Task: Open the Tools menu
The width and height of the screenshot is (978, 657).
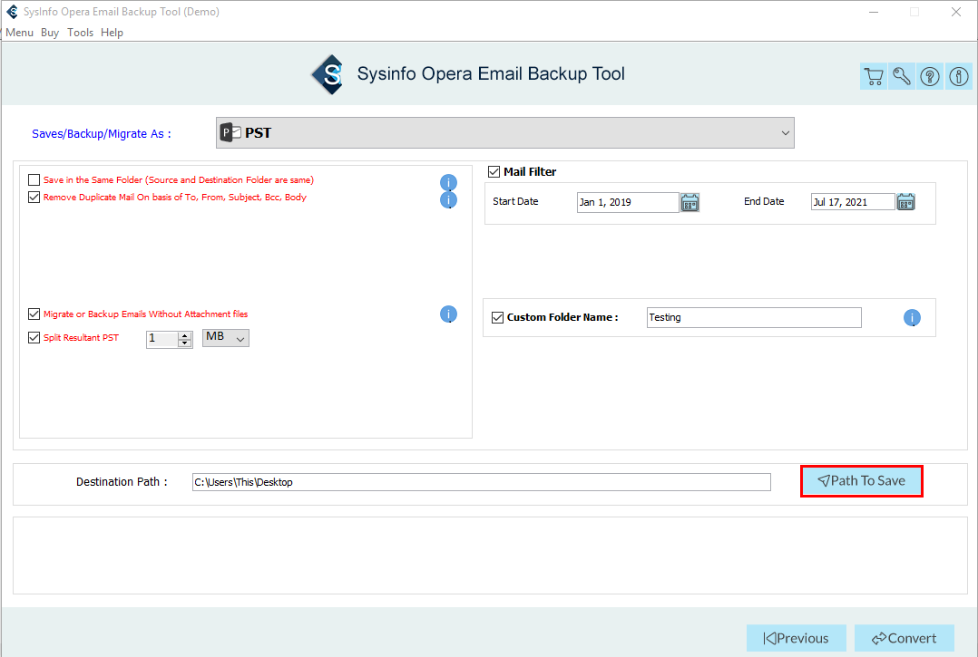Action: (80, 33)
